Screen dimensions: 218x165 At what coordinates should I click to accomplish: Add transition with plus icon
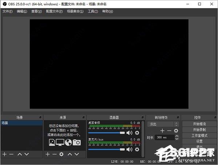click(x=162, y=131)
